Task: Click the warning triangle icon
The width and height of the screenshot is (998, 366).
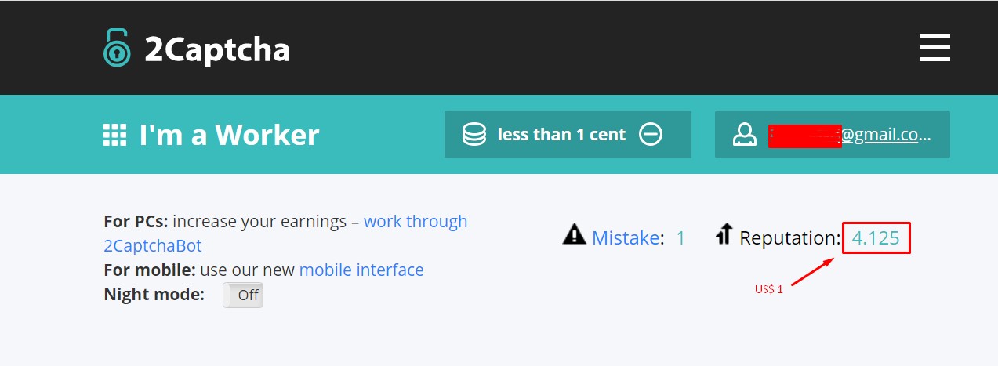Action: point(574,234)
